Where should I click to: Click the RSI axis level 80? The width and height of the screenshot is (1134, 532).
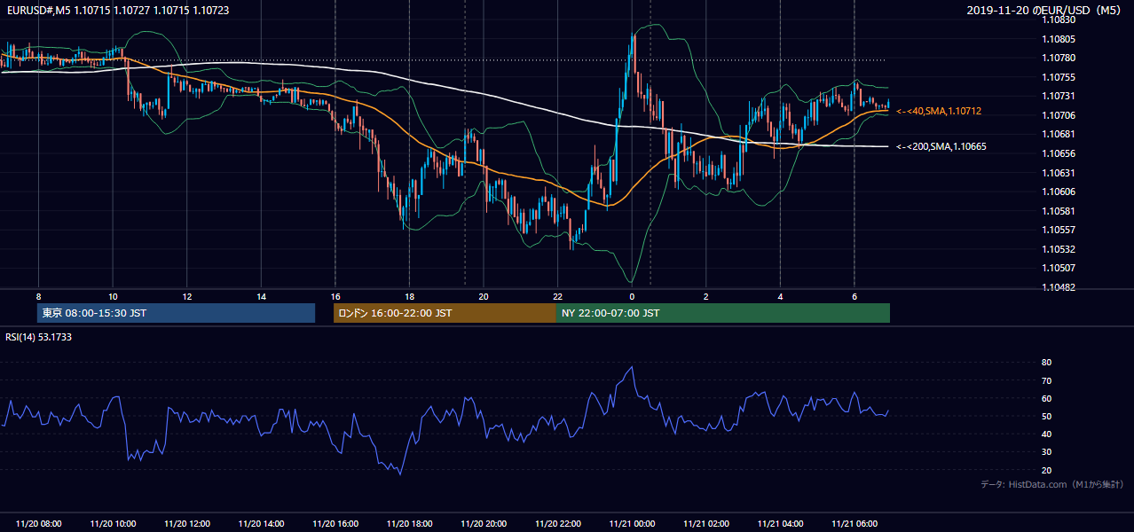tap(1047, 363)
